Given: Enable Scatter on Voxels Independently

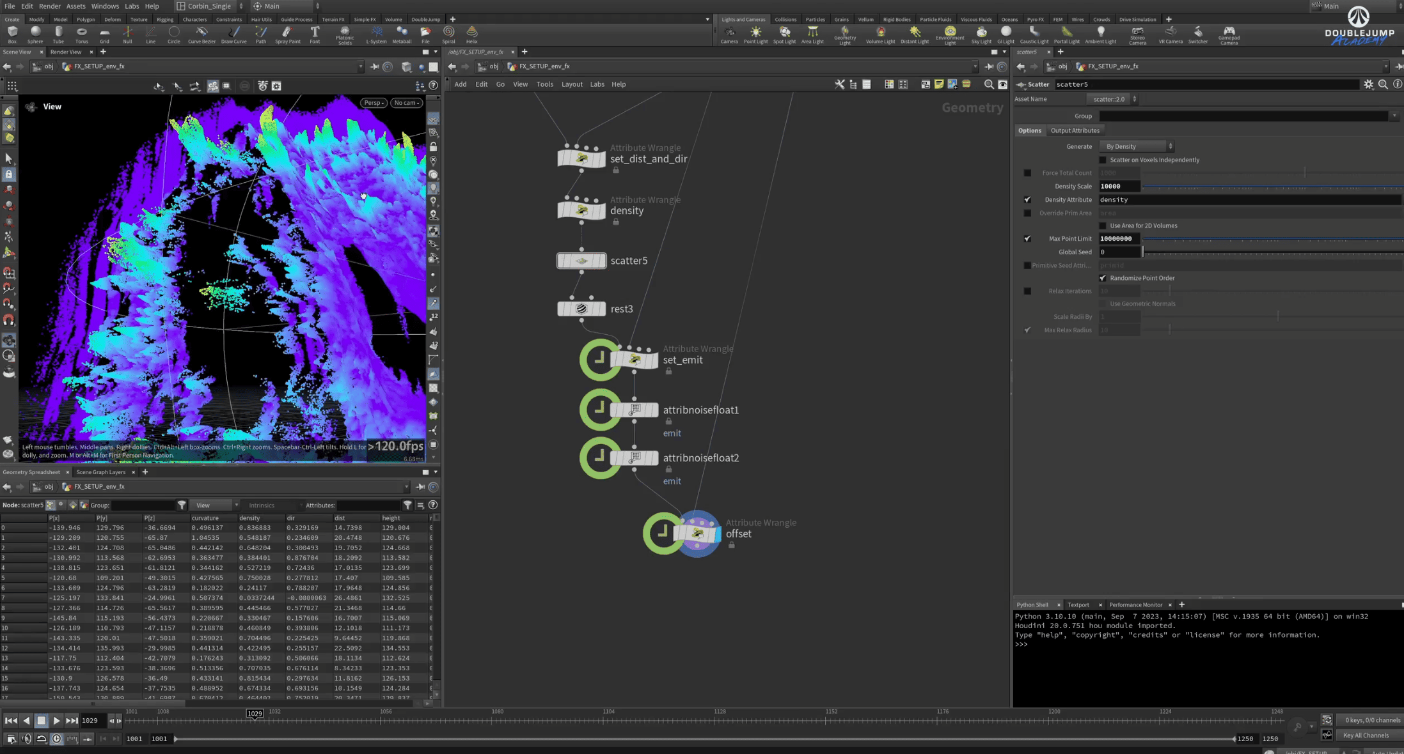Looking at the screenshot, I should (1103, 160).
